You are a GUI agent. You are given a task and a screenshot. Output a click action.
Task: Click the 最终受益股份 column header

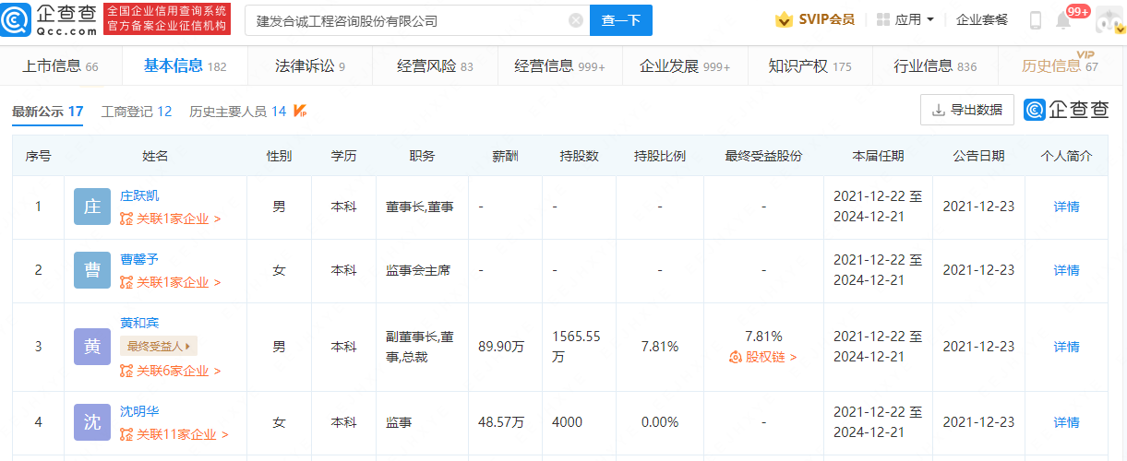(x=763, y=156)
